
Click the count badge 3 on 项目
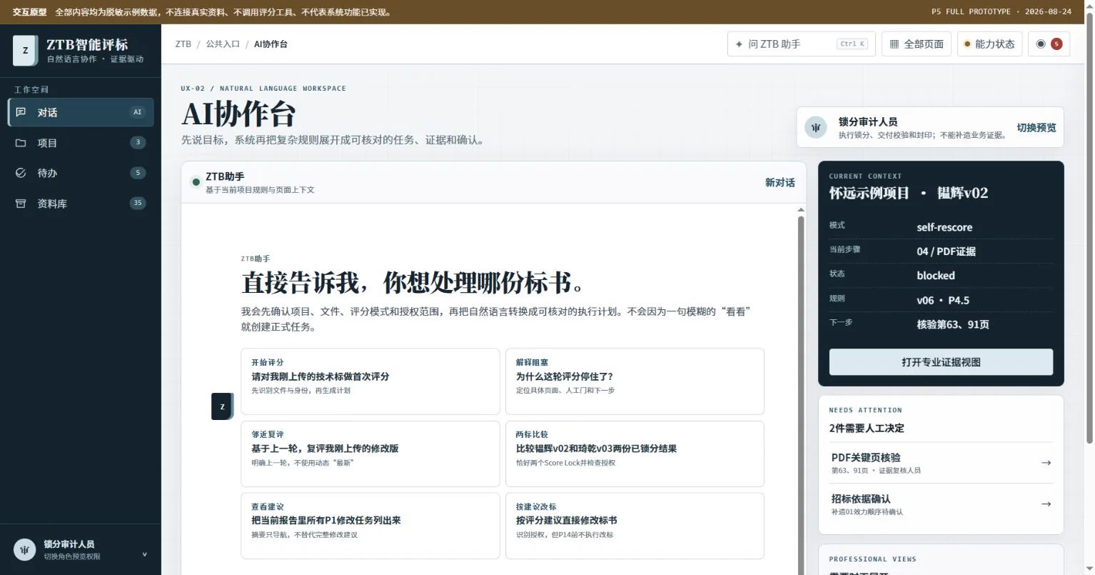(x=138, y=142)
